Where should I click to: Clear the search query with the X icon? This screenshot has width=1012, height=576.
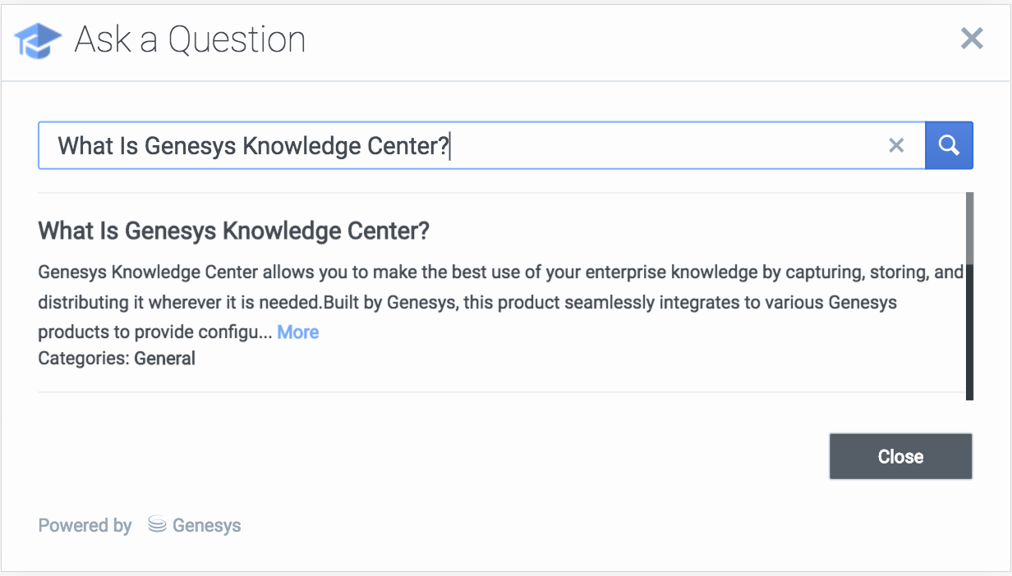(x=896, y=146)
